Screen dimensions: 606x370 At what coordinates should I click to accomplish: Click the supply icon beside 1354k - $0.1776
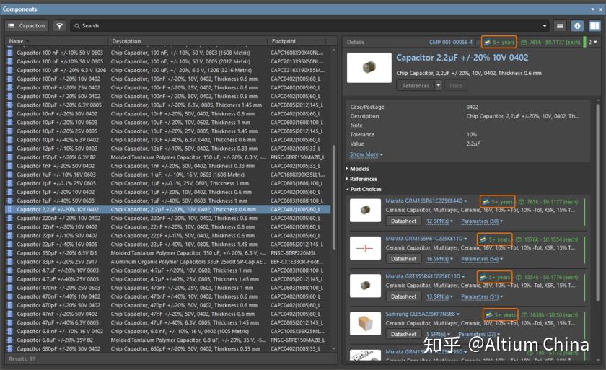point(519,277)
